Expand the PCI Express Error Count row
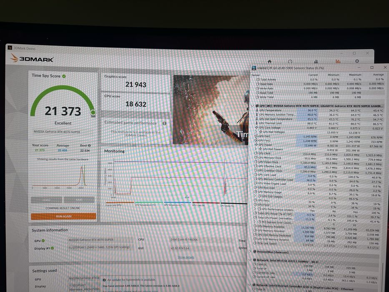The image size is (389, 292). coord(255,222)
